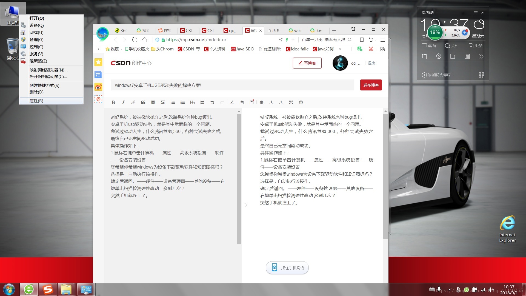Choose 映射网络驱动器(N)... menu entry
526x296 pixels.
click(51, 70)
